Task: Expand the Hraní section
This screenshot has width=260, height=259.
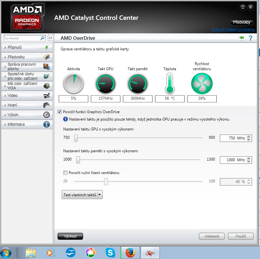Action: (x=27, y=105)
